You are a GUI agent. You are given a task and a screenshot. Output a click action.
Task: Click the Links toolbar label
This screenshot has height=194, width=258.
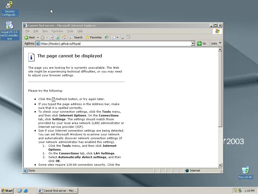tap(214, 43)
